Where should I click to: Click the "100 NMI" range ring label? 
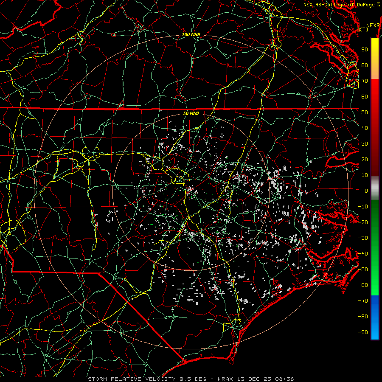click(x=191, y=35)
